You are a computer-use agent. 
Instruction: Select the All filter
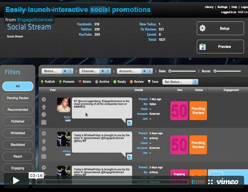click(18, 86)
